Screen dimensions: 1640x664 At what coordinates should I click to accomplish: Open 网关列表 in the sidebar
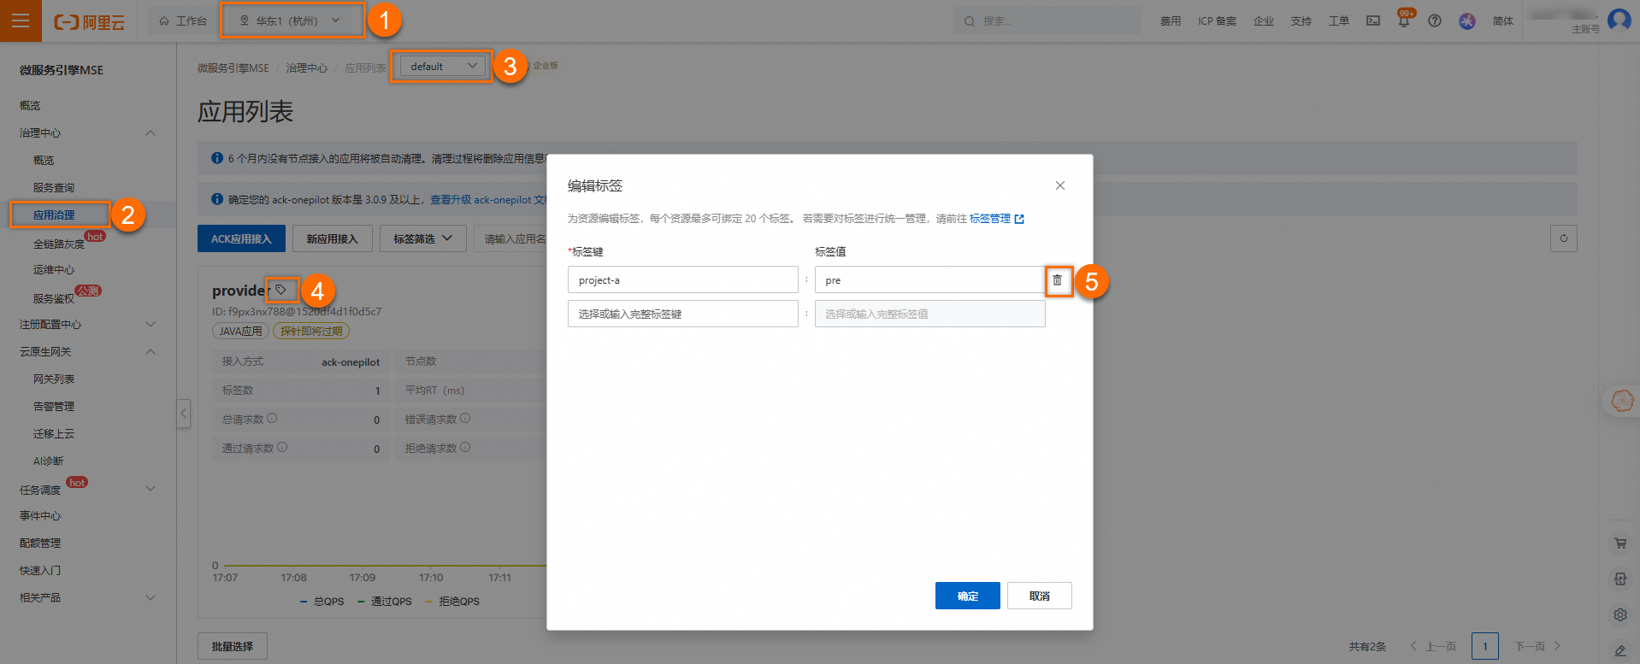54,379
